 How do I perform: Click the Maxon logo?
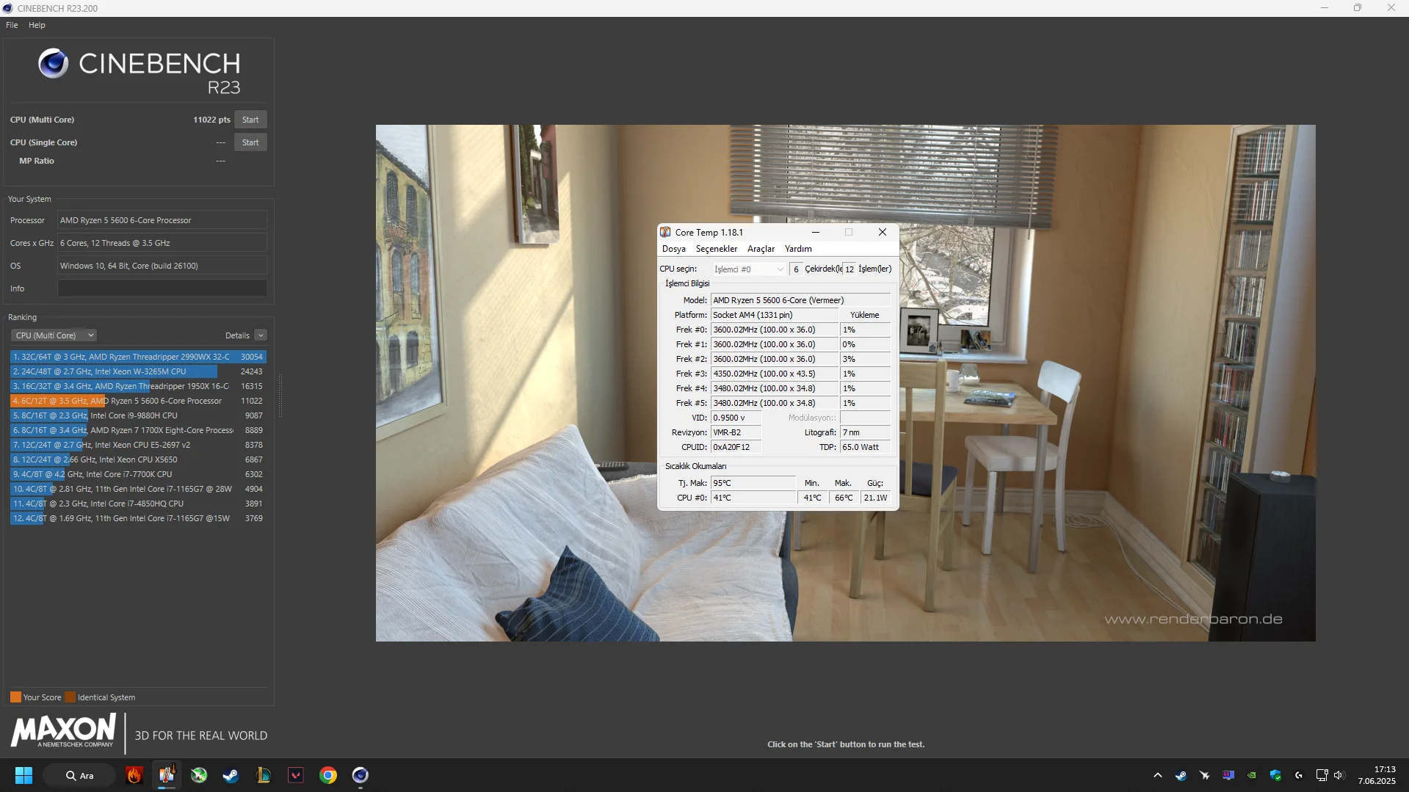(x=63, y=732)
